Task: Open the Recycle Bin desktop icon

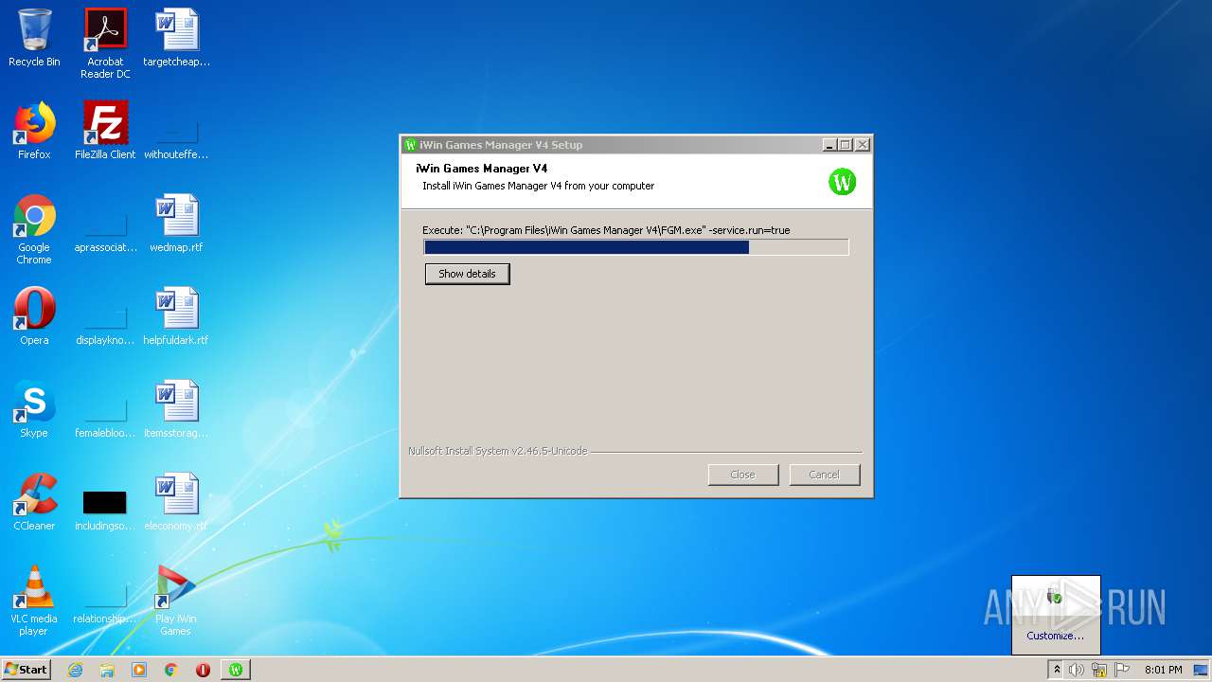Action: tap(34, 38)
